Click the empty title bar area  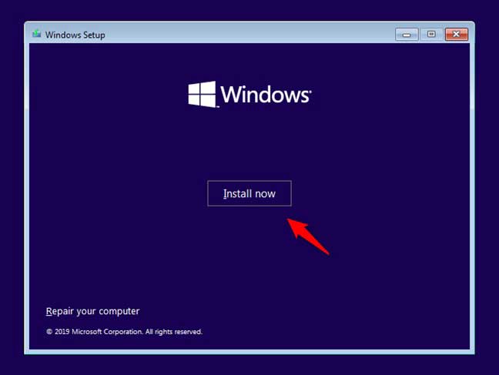pos(248,35)
